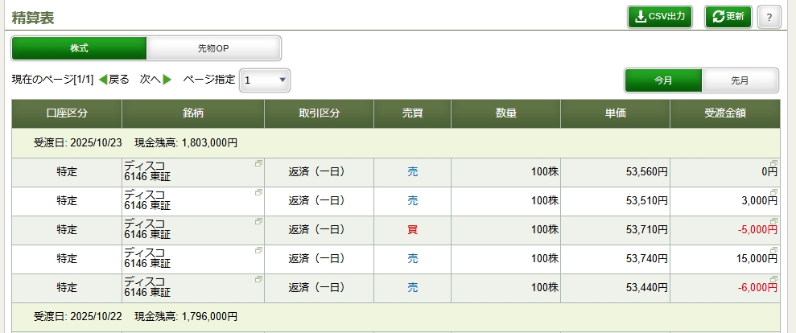Open popup icon in first ディスコ row
This screenshot has height=333, width=796.
(x=258, y=163)
